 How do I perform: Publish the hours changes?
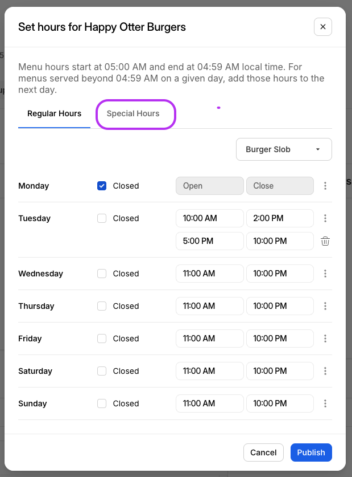pyautogui.click(x=311, y=452)
